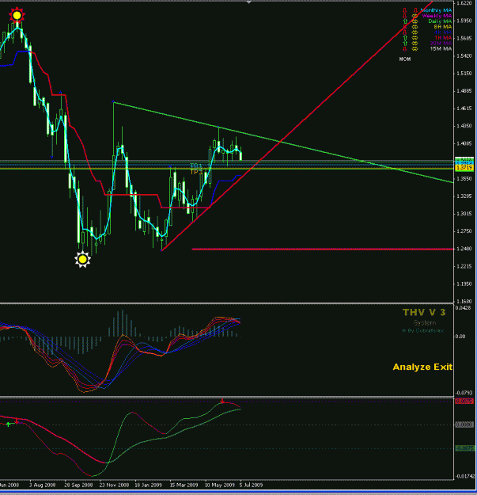Image resolution: width=477 pixels, height=495 pixels.
Task: Click the second red arrow beside Monthly MA
Action: point(415,10)
